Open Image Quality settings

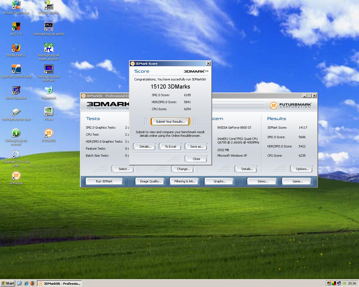(151, 181)
